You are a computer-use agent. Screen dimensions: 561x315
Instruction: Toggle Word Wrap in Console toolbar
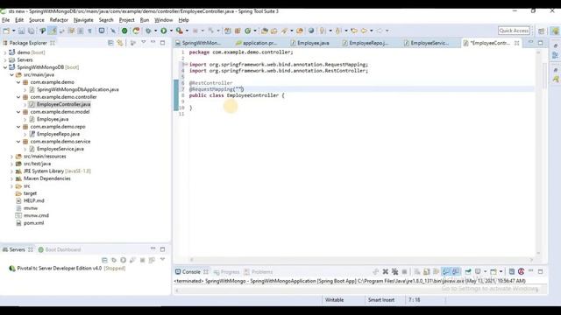pyautogui.click(x=437, y=272)
